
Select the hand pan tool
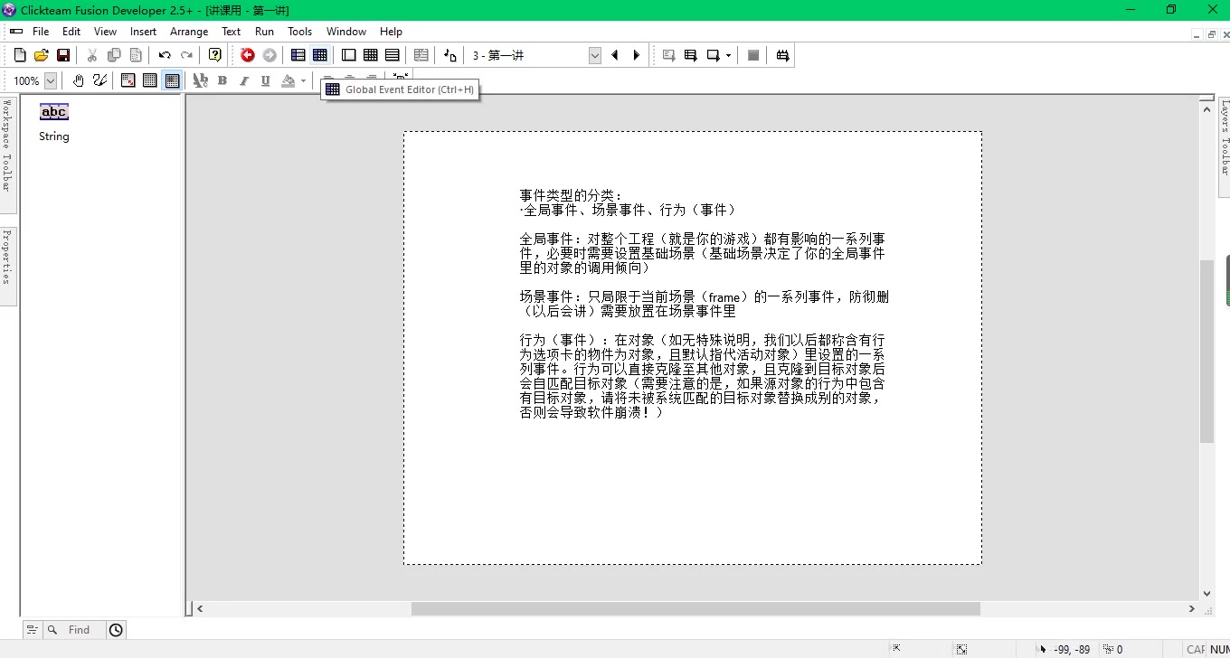coord(78,80)
